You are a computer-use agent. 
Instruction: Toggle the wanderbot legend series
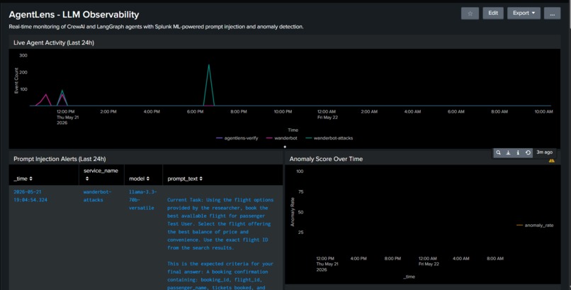[x=282, y=138]
